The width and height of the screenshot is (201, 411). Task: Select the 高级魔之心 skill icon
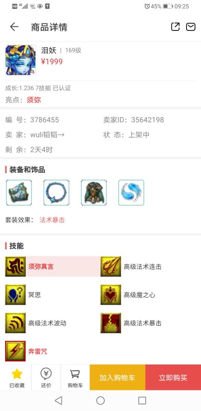pos(111,295)
